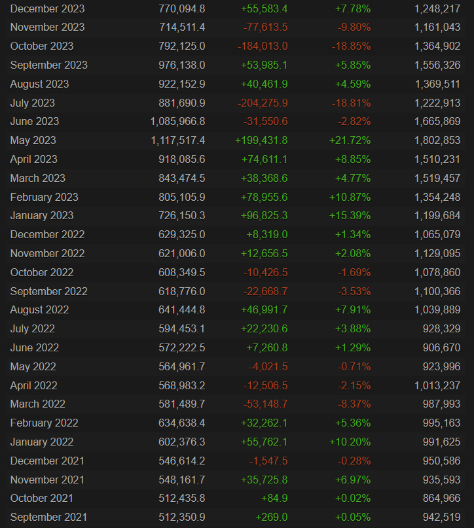Image resolution: width=474 pixels, height=528 pixels.
Task: Click percent change -18.81%
Action: point(352,103)
